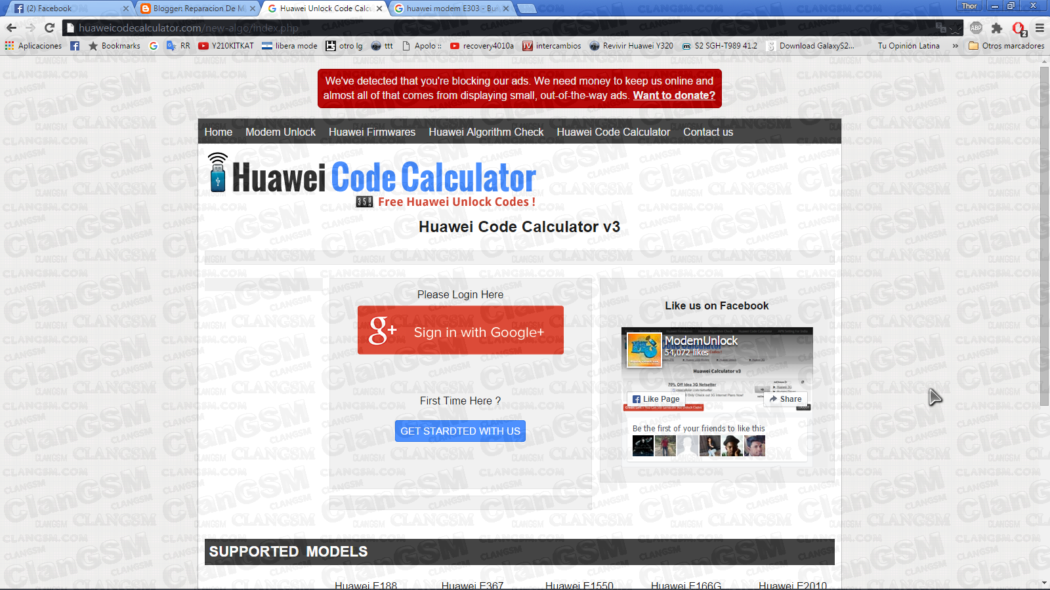
Task: Click the puzzle-piece extension icon
Action: tap(997, 28)
